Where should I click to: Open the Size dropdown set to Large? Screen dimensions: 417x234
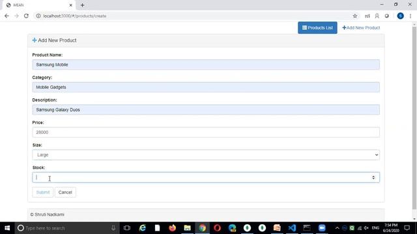pyautogui.click(x=206, y=155)
